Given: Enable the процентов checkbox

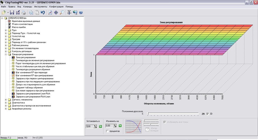Looking at the screenshot, I should tap(107, 131).
